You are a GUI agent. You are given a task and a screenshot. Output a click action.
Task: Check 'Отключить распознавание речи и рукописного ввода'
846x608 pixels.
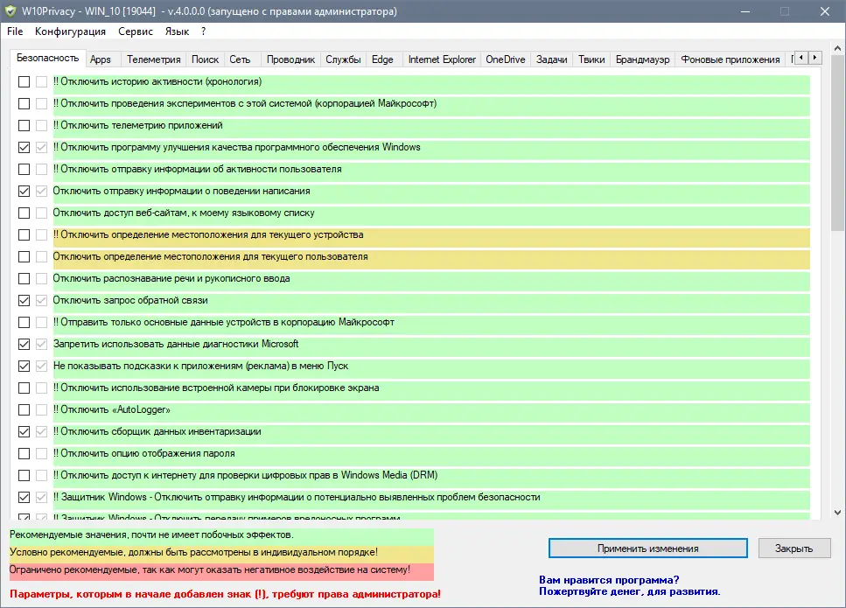pyautogui.click(x=24, y=278)
